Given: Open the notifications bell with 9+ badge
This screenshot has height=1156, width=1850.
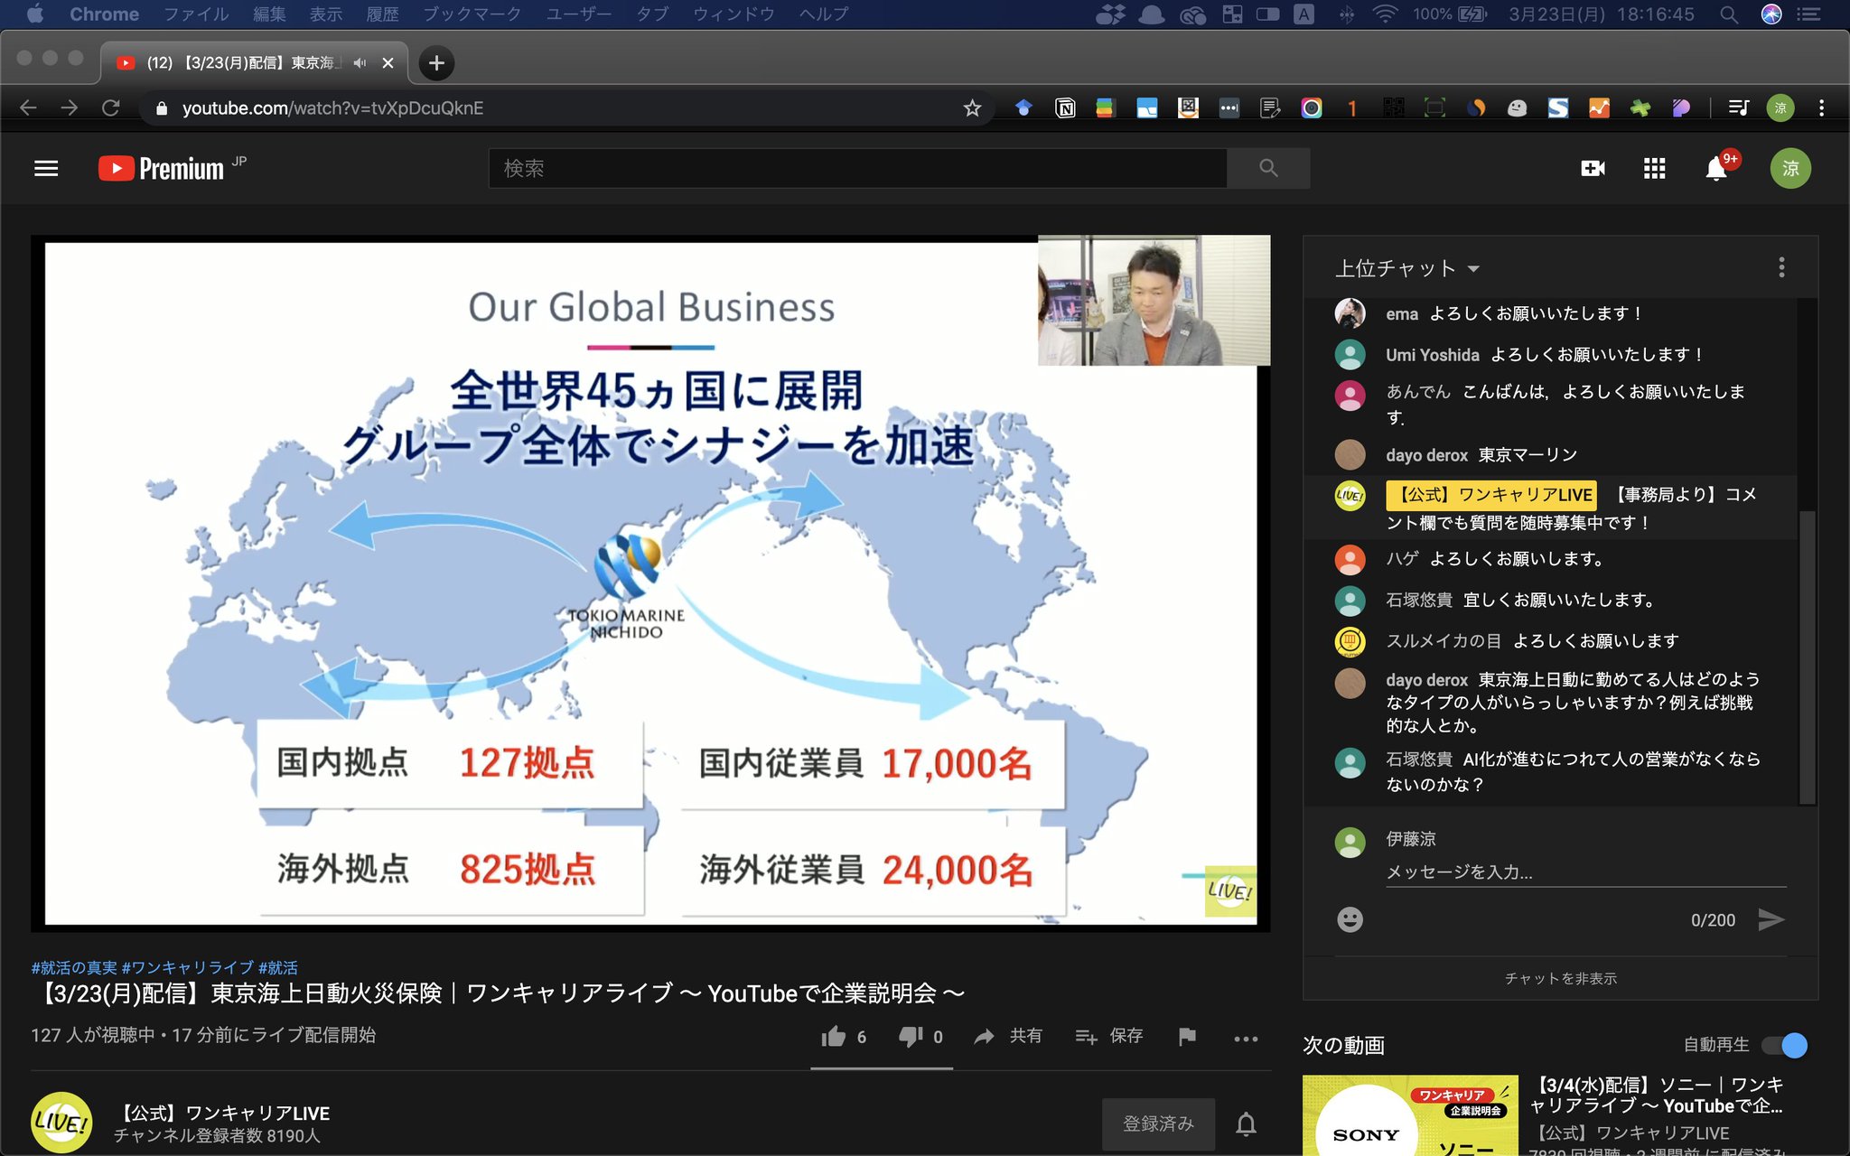Looking at the screenshot, I should point(1716,168).
